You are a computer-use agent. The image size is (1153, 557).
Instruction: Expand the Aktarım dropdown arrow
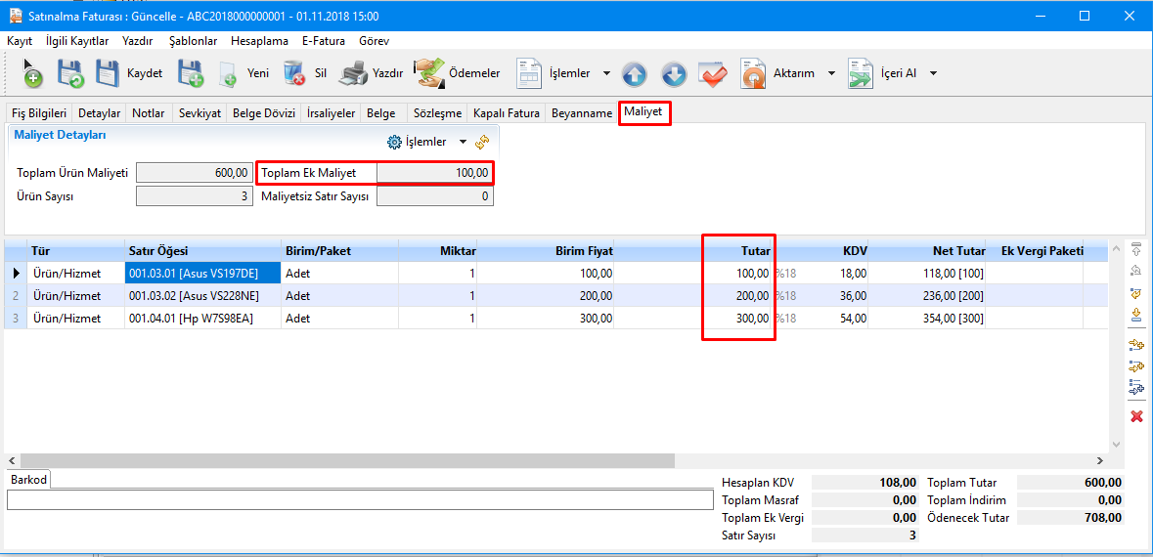[x=831, y=73]
